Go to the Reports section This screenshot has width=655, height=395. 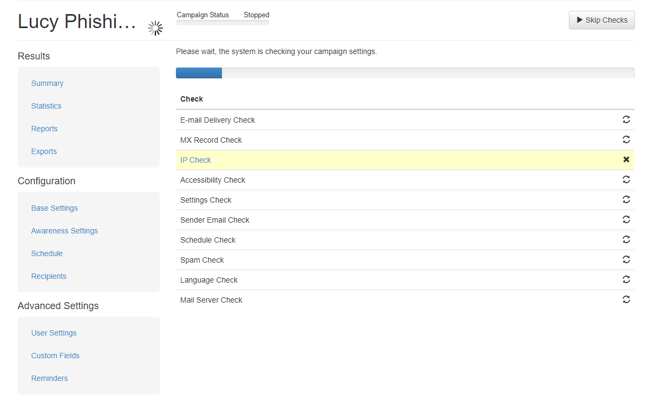(44, 129)
